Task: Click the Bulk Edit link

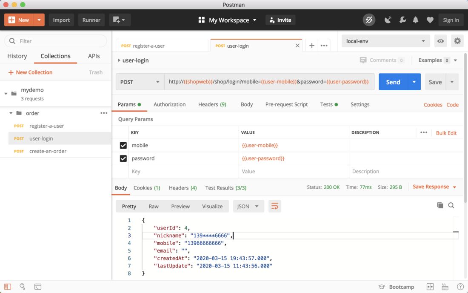Action: [x=446, y=133]
